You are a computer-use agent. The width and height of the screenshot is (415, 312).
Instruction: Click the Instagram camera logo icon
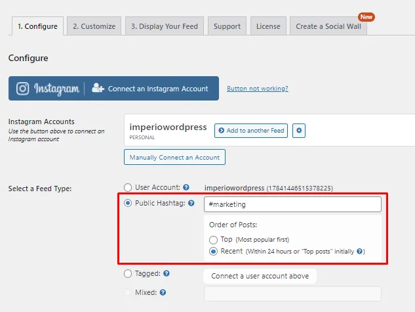pyautogui.click(x=22, y=89)
